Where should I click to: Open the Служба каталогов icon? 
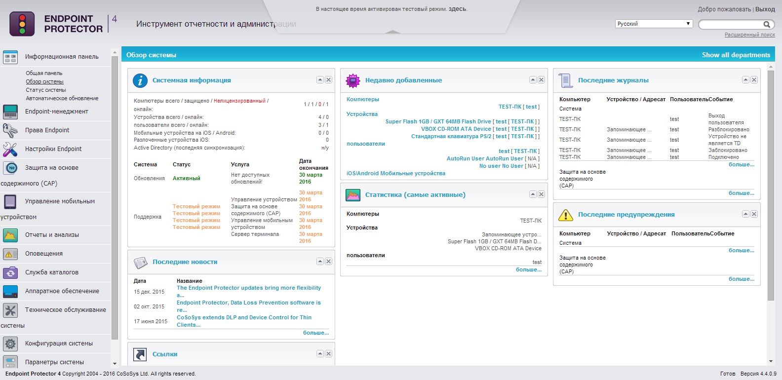[x=10, y=272]
